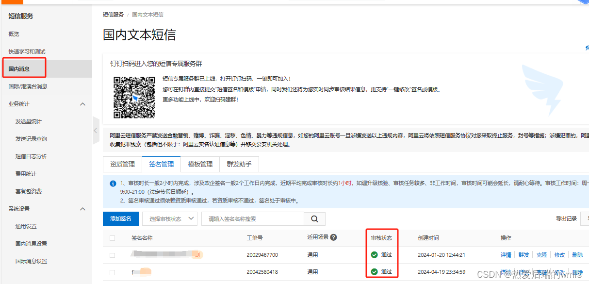
Task: Toggle the select-all checkbox in table header
Action: pyautogui.click(x=113, y=238)
